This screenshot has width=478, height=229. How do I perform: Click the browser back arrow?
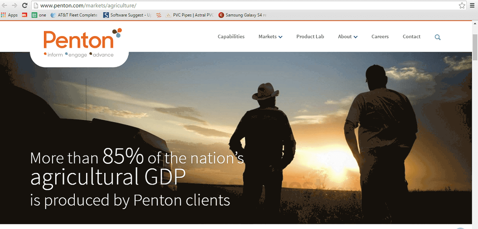5,5
